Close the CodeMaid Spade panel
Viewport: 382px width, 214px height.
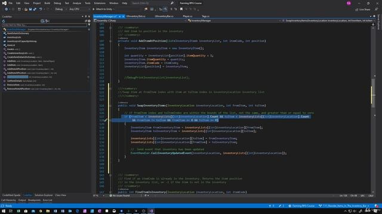click(89, 17)
